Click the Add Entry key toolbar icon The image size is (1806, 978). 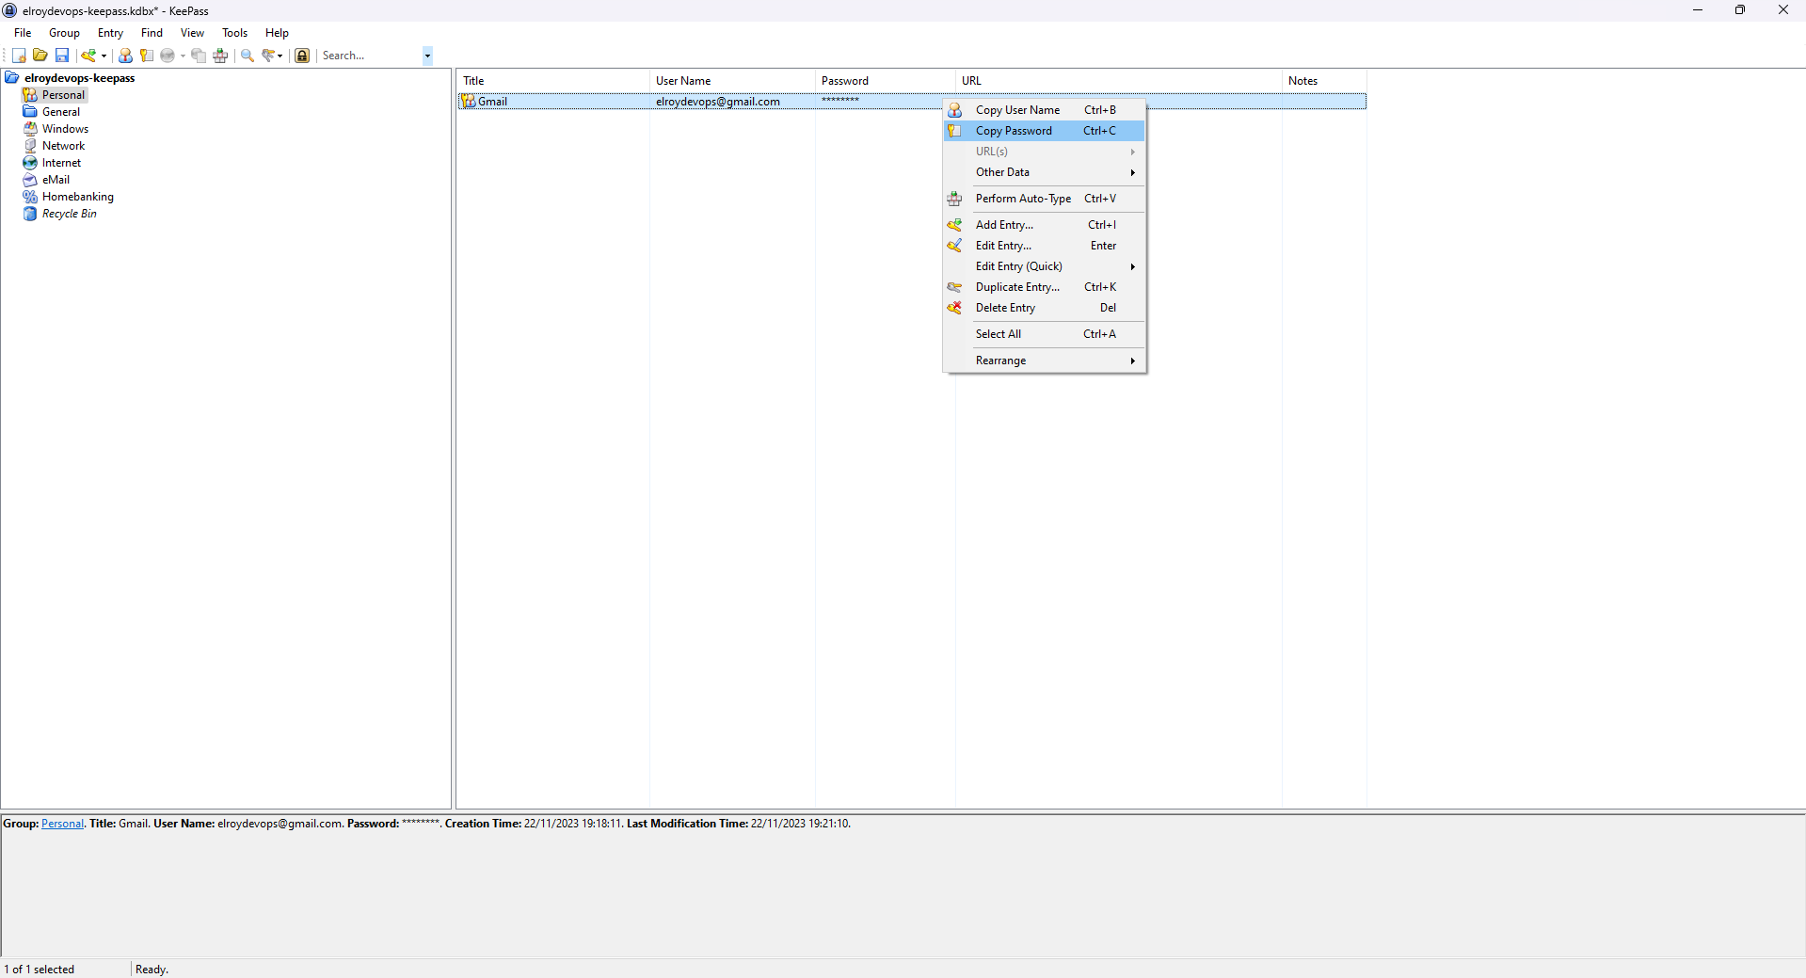pyautogui.click(x=88, y=56)
